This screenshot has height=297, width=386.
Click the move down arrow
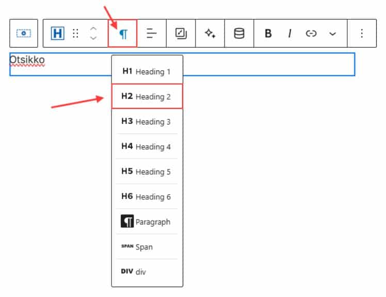(93, 38)
